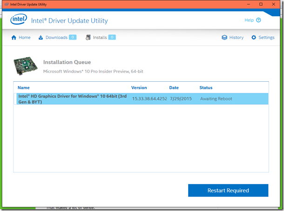Click the History stack icon
This screenshot has width=284, height=211.
point(224,38)
